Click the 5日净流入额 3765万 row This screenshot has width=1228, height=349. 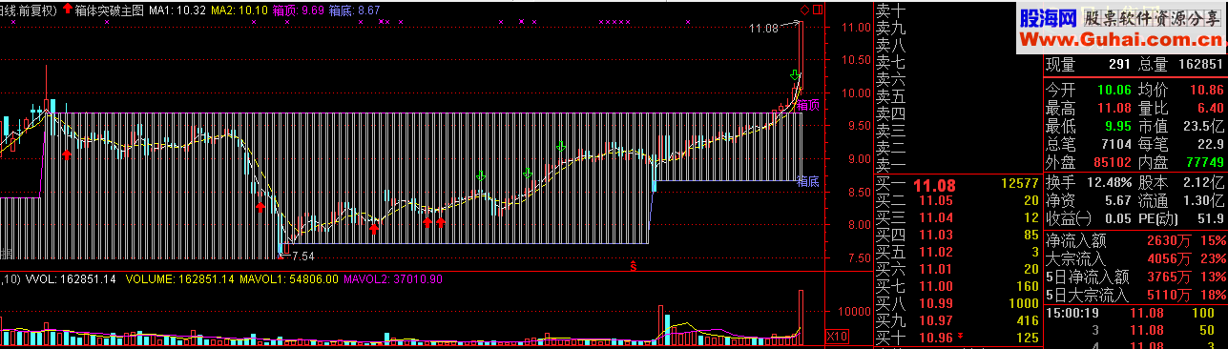click(x=1135, y=277)
